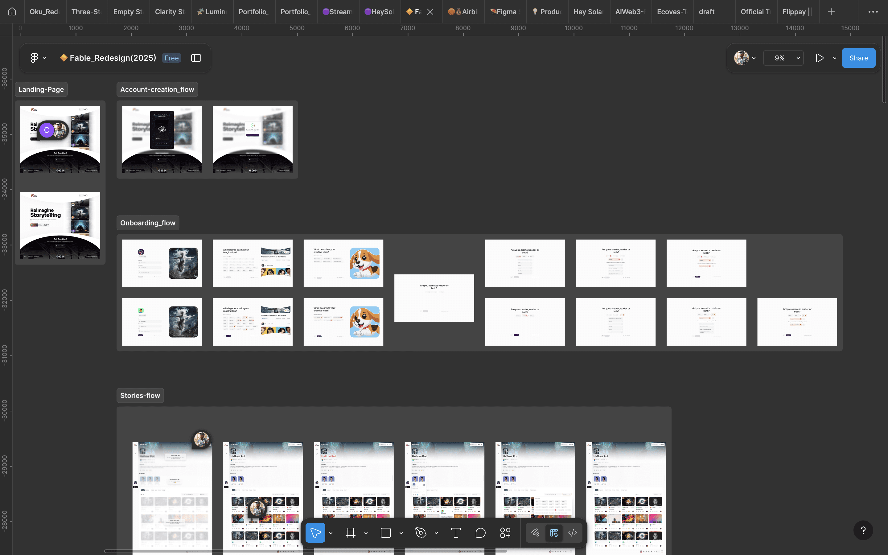888x555 pixels.
Task: Toggle the sidebar panel visibility
Action: coord(196,58)
